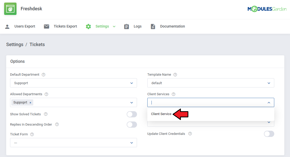Viewport: 290px width, 157px height.
Task: Expand the Settings menu chevron
Action: [114, 27]
